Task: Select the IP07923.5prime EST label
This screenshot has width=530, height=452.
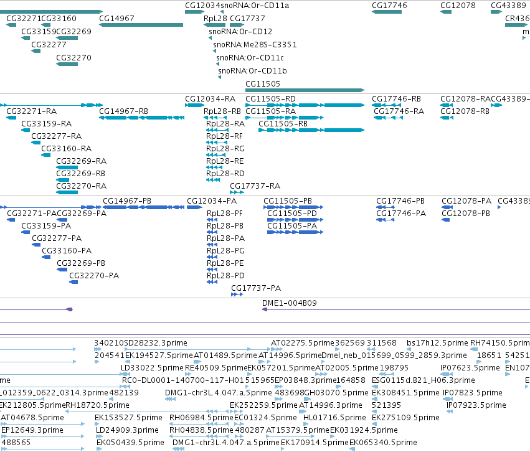Action: tap(476, 405)
